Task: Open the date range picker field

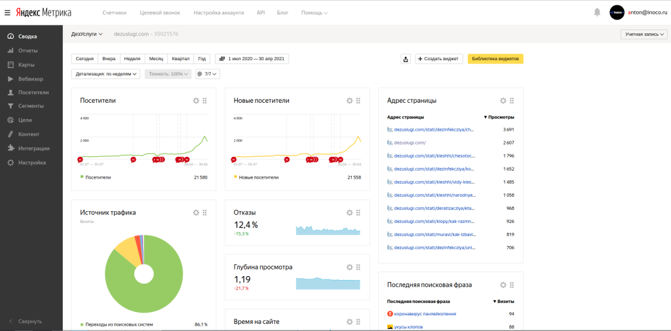Action: (252, 59)
